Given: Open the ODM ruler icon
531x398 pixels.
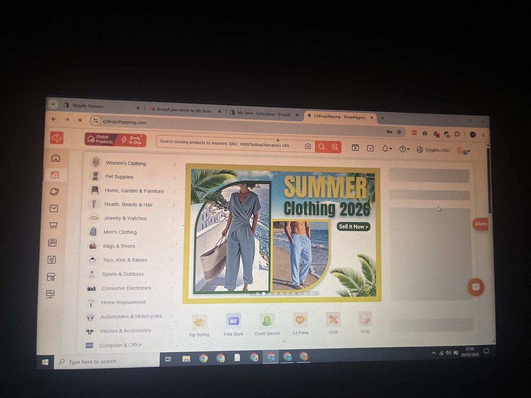Looking at the screenshot, I should coord(333,319).
